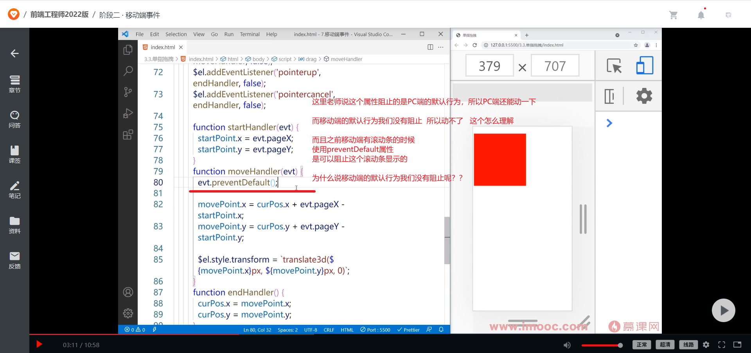Open the body breadcrumb dropdown
The height and width of the screenshot is (353, 751).
click(255, 59)
